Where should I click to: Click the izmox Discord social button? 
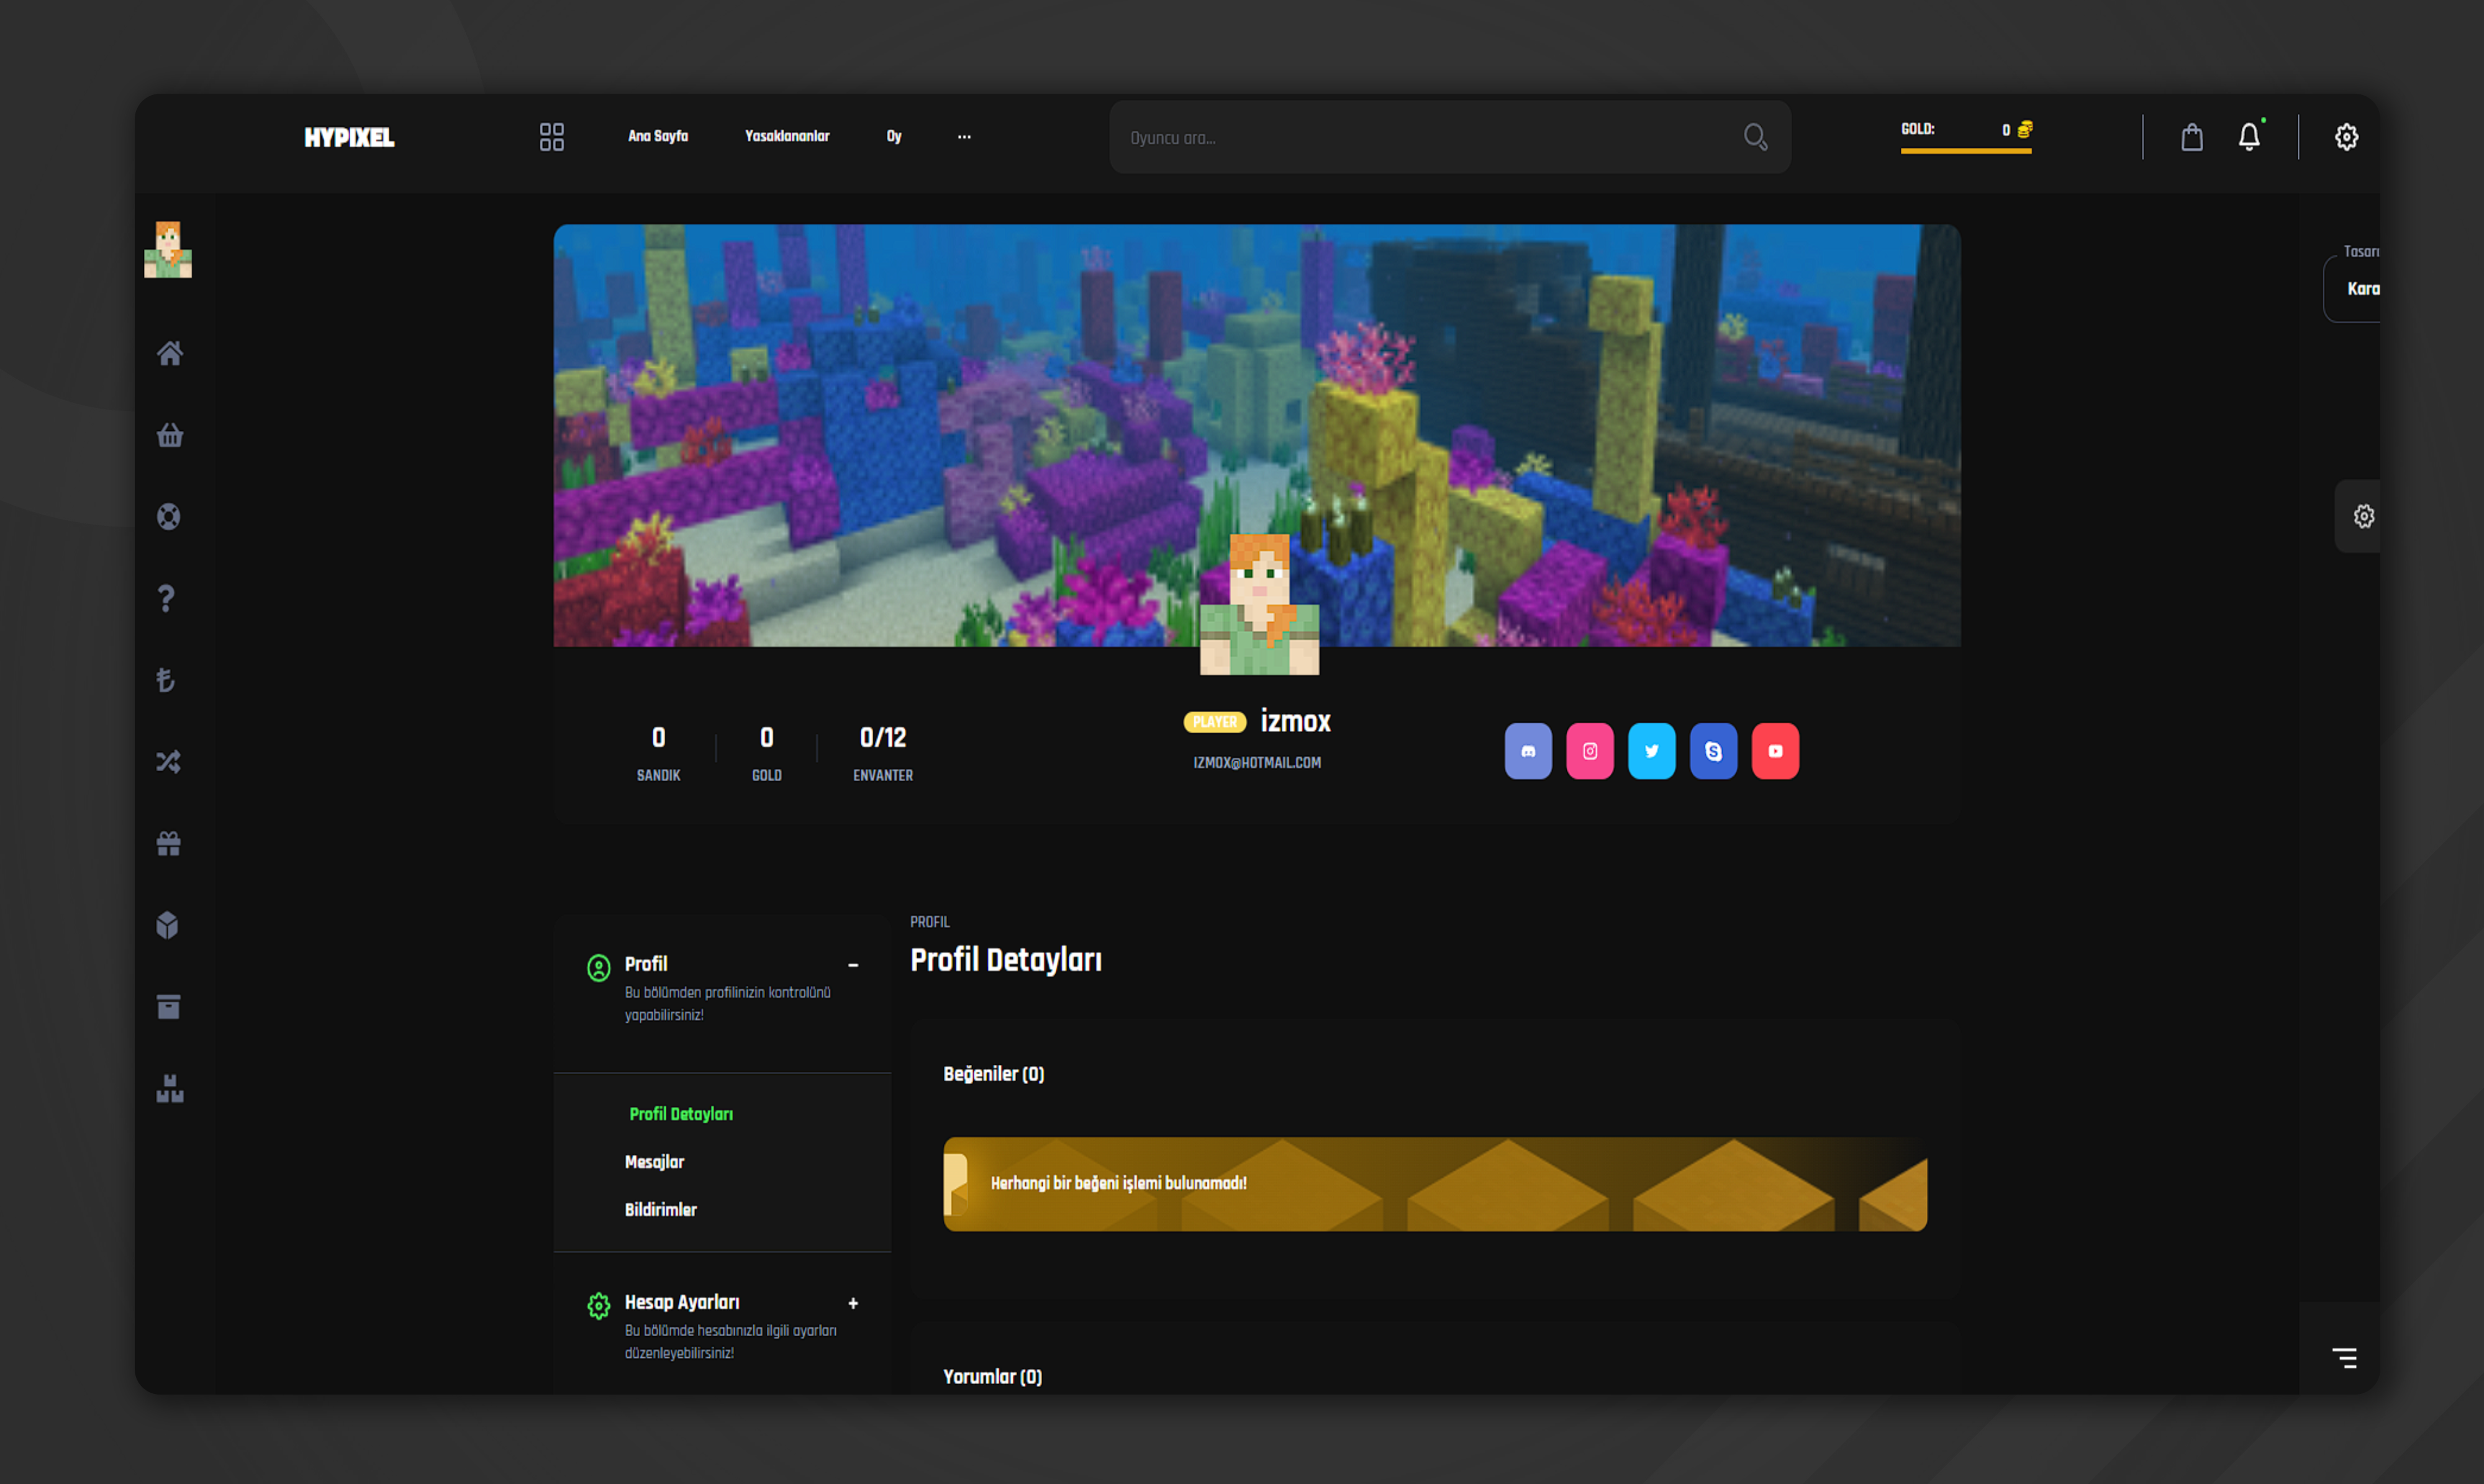tap(1528, 751)
